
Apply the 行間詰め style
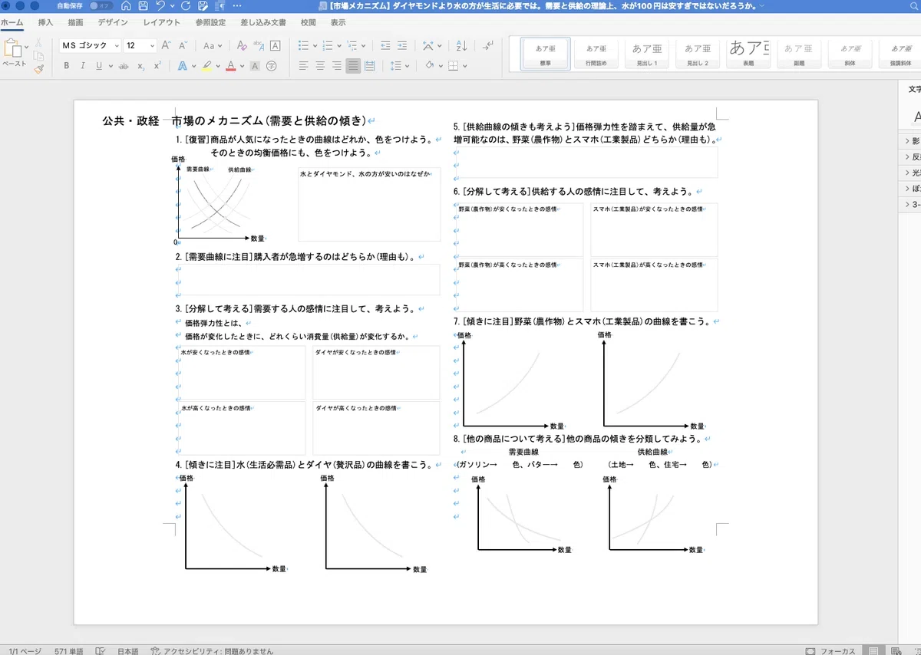(596, 53)
